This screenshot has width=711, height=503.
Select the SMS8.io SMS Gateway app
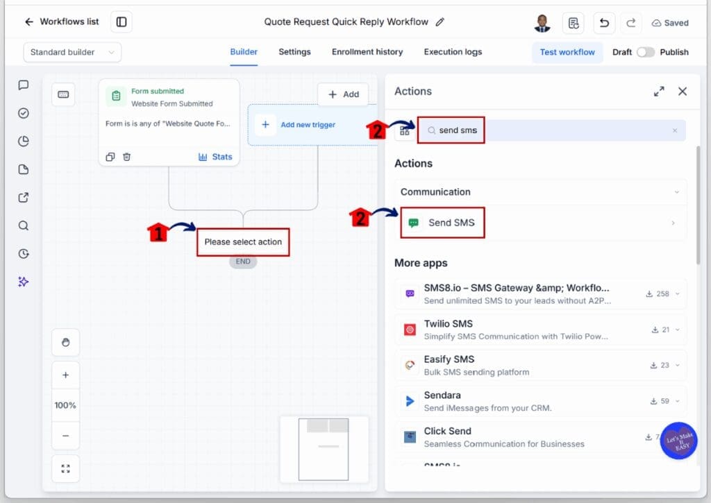point(540,293)
